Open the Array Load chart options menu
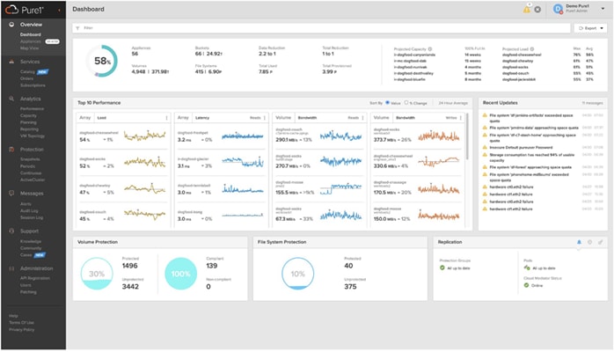 click(x=166, y=117)
